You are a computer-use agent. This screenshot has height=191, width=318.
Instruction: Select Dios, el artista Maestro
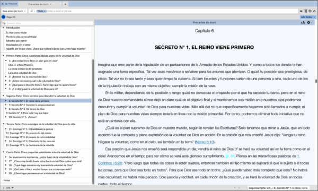tap(21, 65)
